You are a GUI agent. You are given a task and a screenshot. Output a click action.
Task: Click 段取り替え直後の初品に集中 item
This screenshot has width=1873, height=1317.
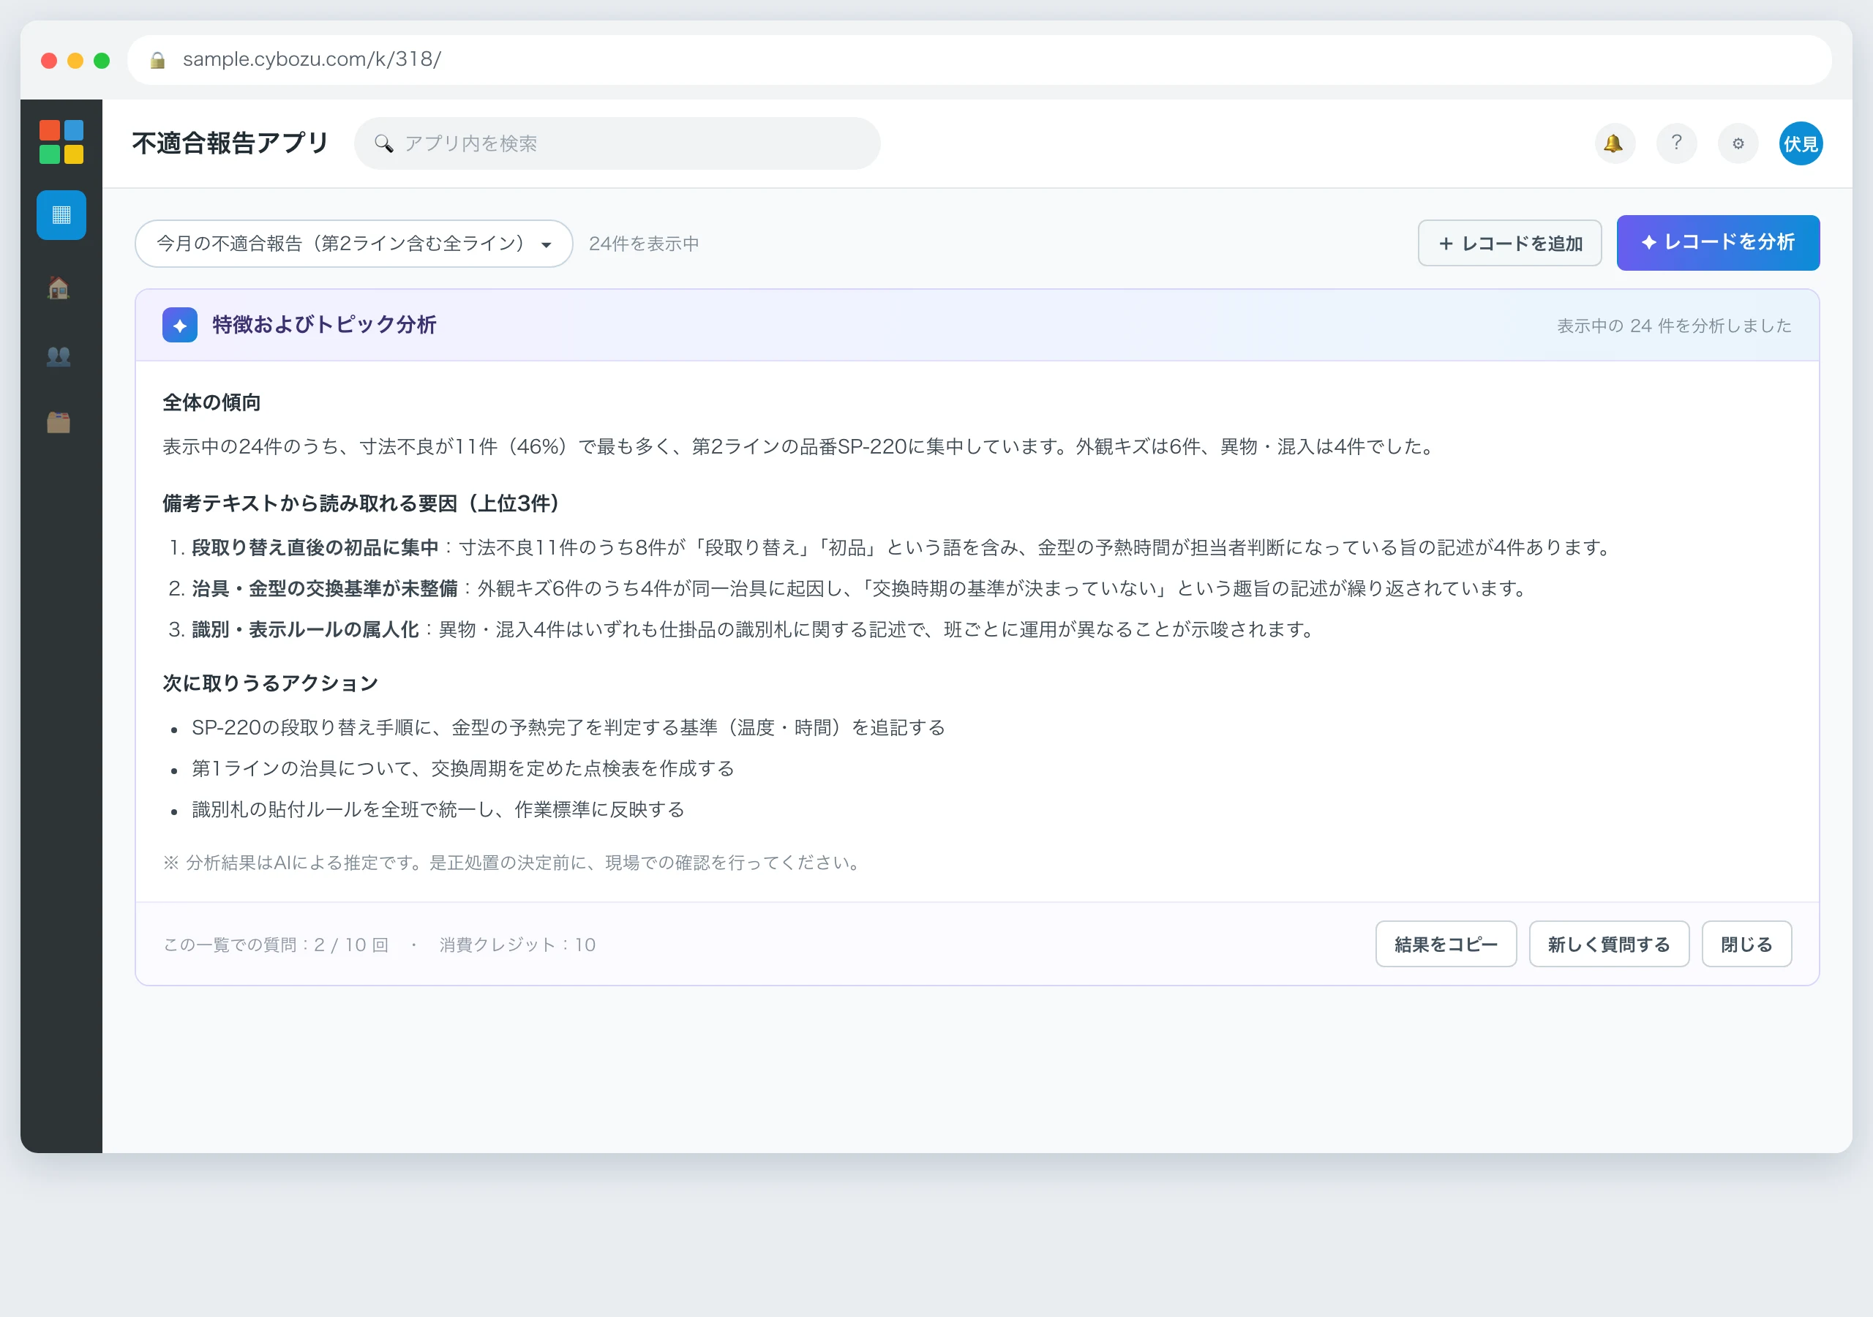(x=315, y=547)
